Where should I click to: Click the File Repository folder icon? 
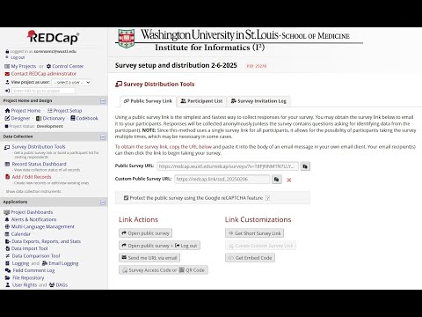pos(7,277)
